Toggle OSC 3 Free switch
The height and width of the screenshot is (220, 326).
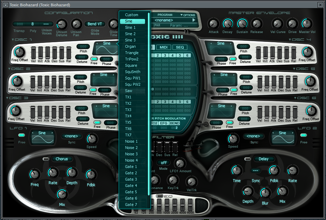(97, 122)
